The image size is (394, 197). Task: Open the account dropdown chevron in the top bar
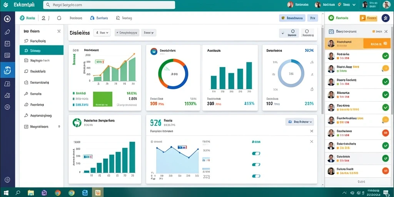point(354,5)
